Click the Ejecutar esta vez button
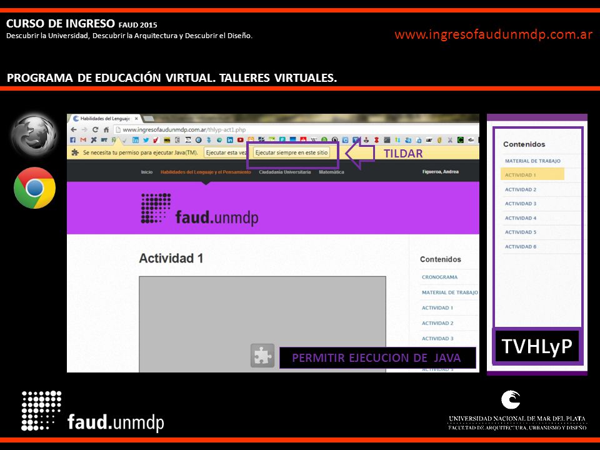This screenshot has width=600, height=450. 226,152
